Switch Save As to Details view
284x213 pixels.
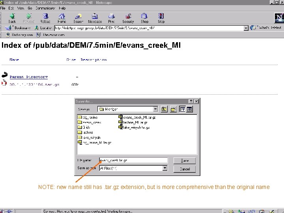click(189, 109)
